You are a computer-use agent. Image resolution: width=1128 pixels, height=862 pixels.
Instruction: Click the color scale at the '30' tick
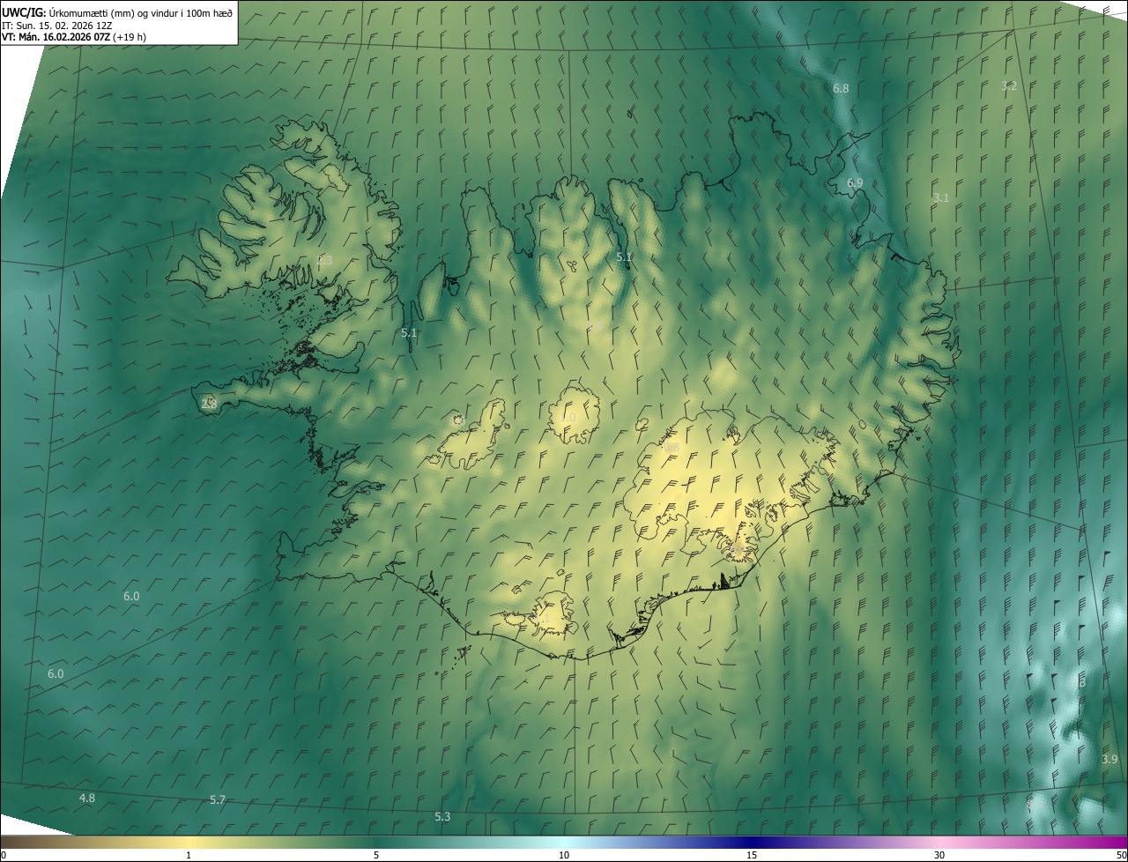pos(939,855)
